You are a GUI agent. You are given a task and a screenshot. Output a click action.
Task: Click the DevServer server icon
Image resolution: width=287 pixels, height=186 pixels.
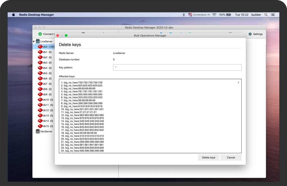38,131
